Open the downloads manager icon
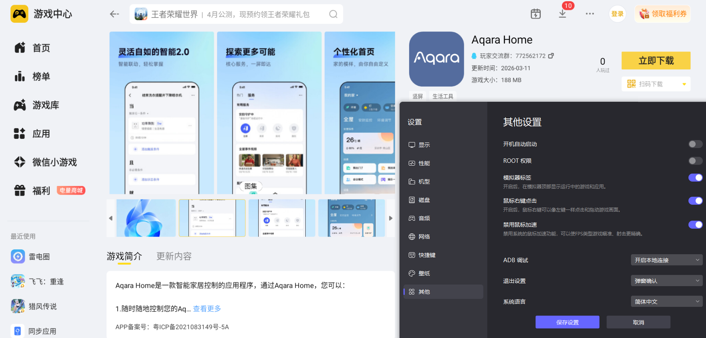 point(562,14)
